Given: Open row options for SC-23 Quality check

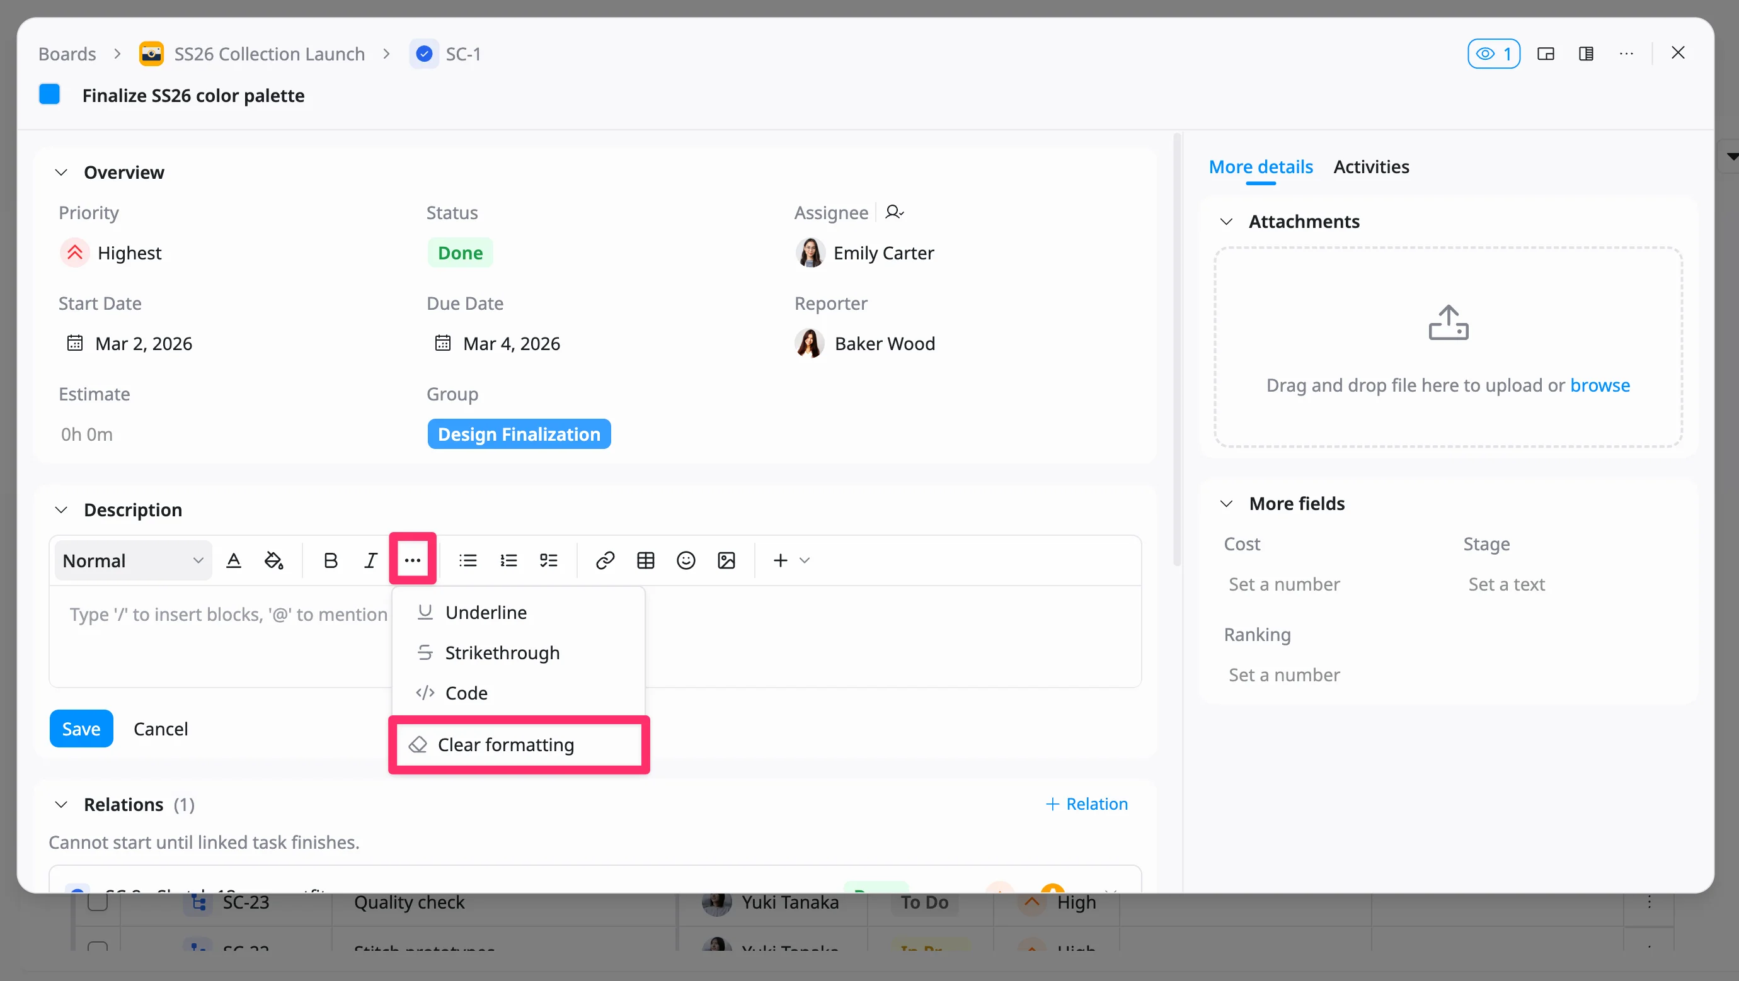Looking at the screenshot, I should (1650, 902).
